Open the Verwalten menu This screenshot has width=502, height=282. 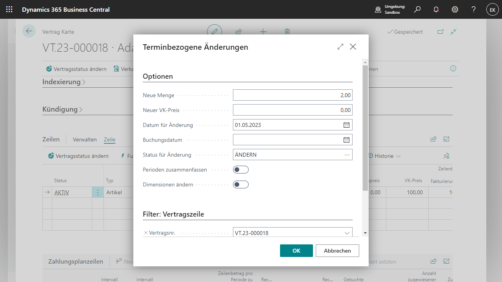(85, 139)
